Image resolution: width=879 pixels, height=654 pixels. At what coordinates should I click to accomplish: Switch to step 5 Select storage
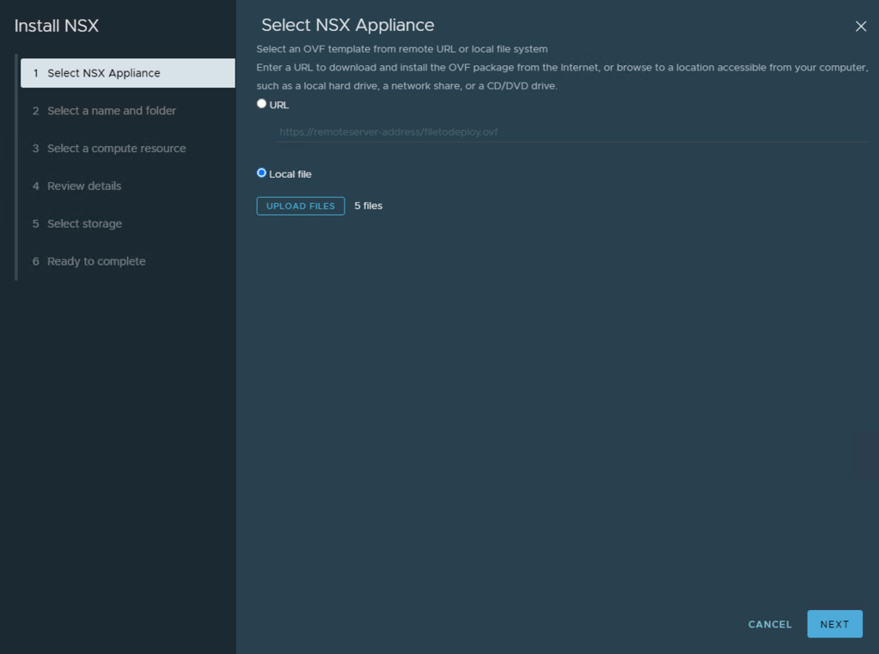coord(84,223)
